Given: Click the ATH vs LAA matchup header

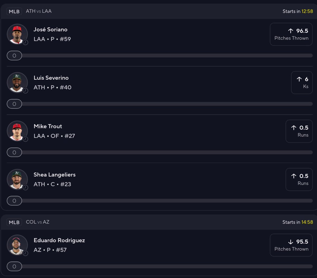Looking at the screenshot, I should point(39,11).
